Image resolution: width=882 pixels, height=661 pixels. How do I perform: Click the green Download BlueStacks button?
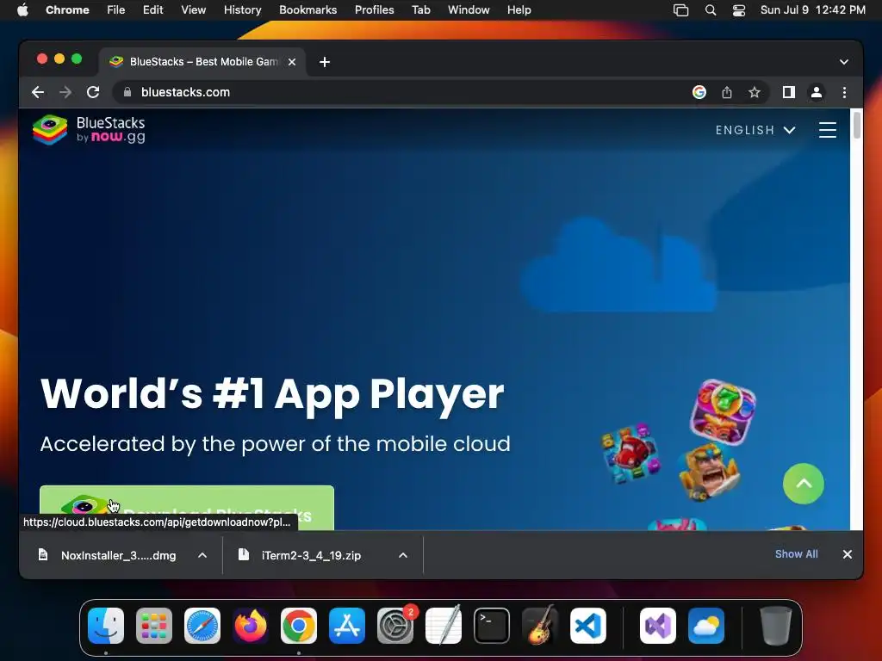(187, 508)
